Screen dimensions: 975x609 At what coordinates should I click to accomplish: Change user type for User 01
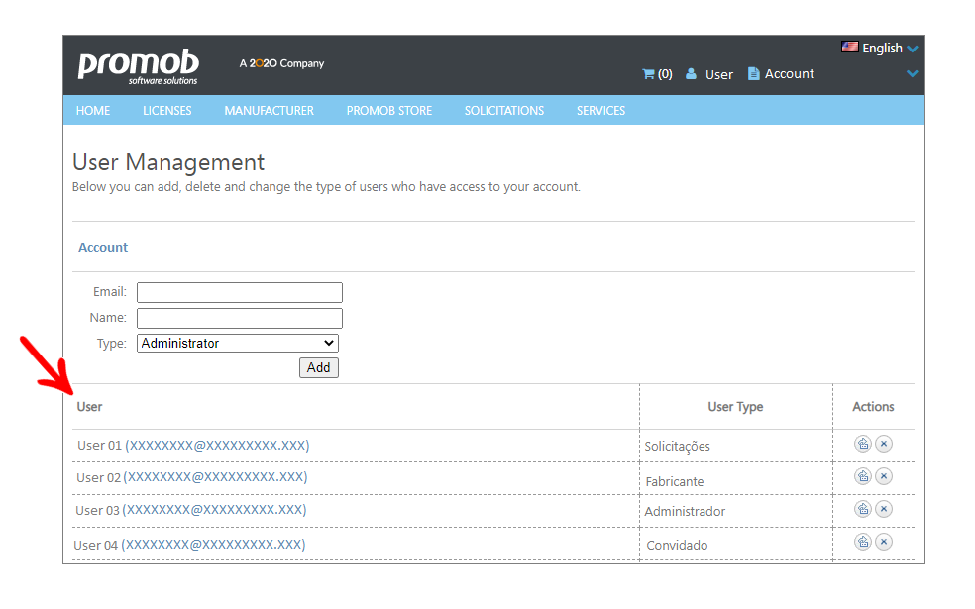point(863,444)
